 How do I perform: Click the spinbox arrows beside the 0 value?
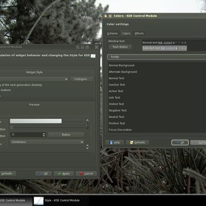click(44, 135)
